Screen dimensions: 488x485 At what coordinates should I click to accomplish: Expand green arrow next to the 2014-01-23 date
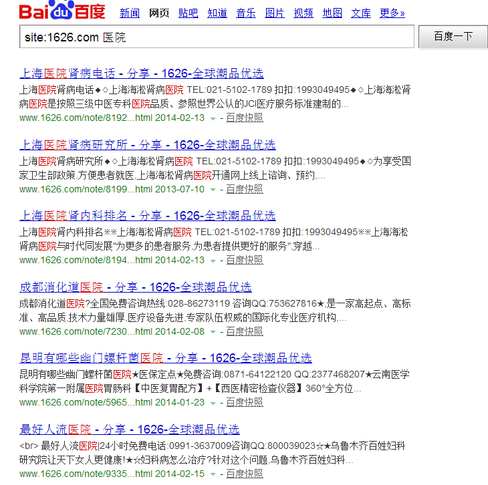[x=213, y=403]
